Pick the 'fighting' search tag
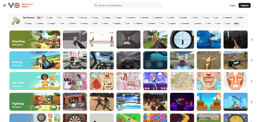Screen dimensions: 257x122 pyautogui.click(x=117, y=24)
